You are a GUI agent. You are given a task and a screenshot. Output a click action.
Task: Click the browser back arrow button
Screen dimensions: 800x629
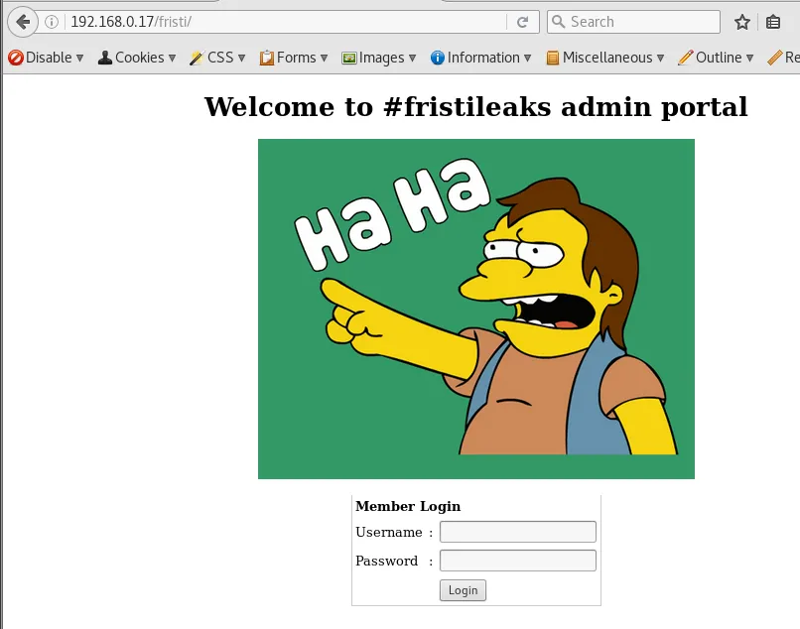click(23, 22)
